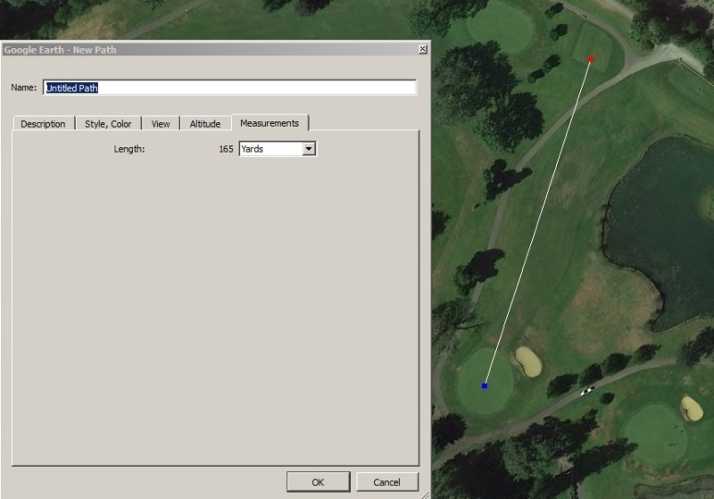Select the Measurements tab
The width and height of the screenshot is (714, 499).
click(x=270, y=123)
